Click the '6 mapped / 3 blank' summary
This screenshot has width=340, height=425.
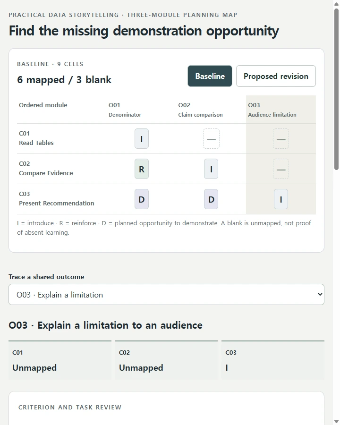point(64,80)
